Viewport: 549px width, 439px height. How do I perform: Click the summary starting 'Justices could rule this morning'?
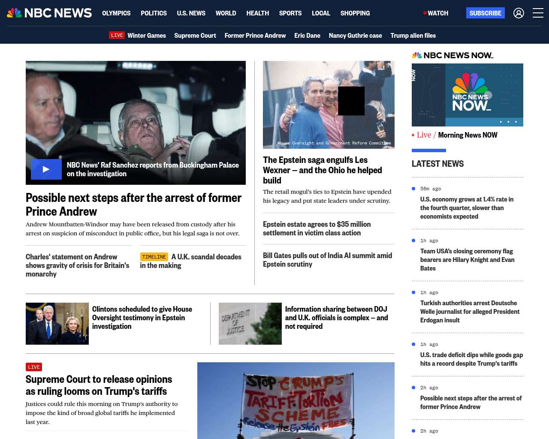[101, 413]
